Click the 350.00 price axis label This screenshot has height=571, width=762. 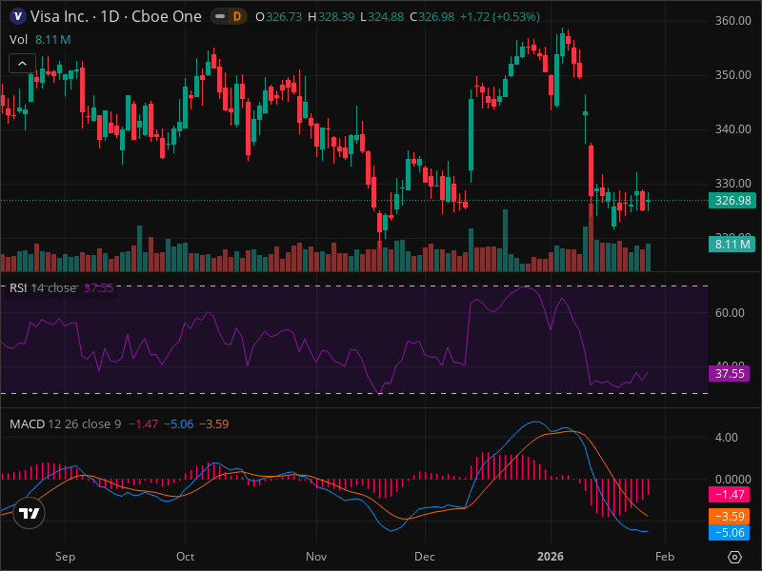pos(732,75)
